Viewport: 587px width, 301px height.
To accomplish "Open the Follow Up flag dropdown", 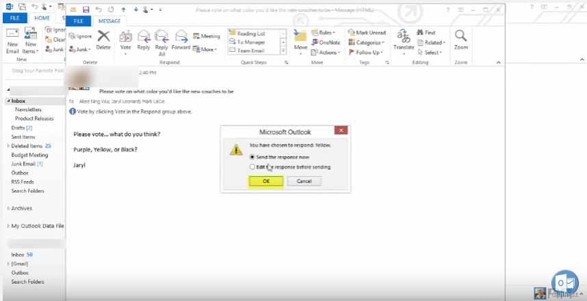I will pyautogui.click(x=366, y=53).
